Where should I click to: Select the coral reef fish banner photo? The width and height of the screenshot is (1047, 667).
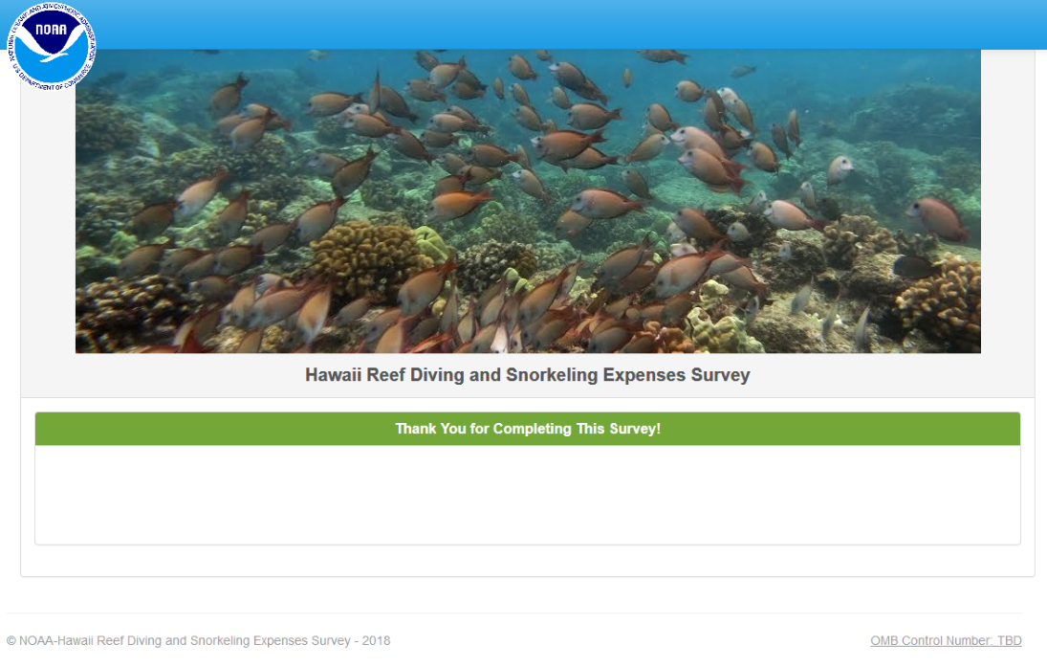click(x=528, y=201)
